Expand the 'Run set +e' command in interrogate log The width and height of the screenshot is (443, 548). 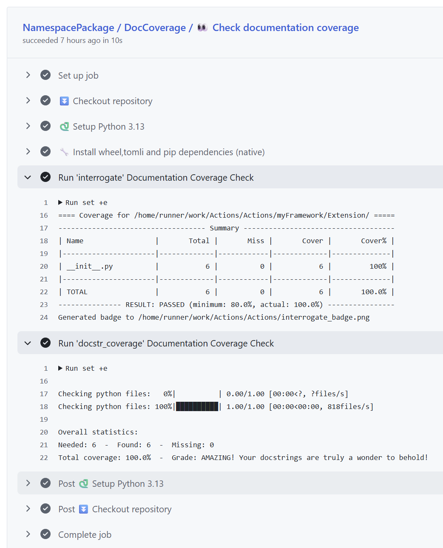[60, 203]
